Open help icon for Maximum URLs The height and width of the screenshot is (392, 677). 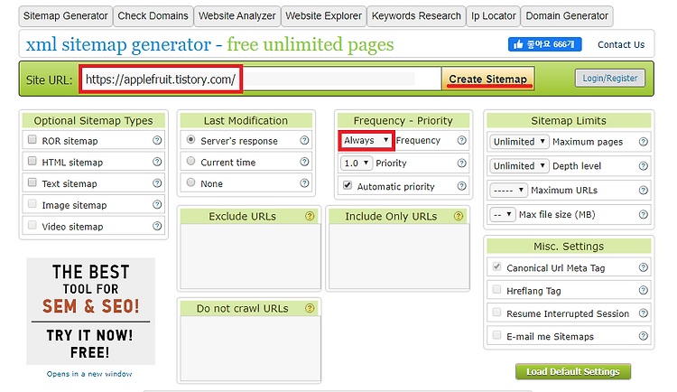pos(644,191)
